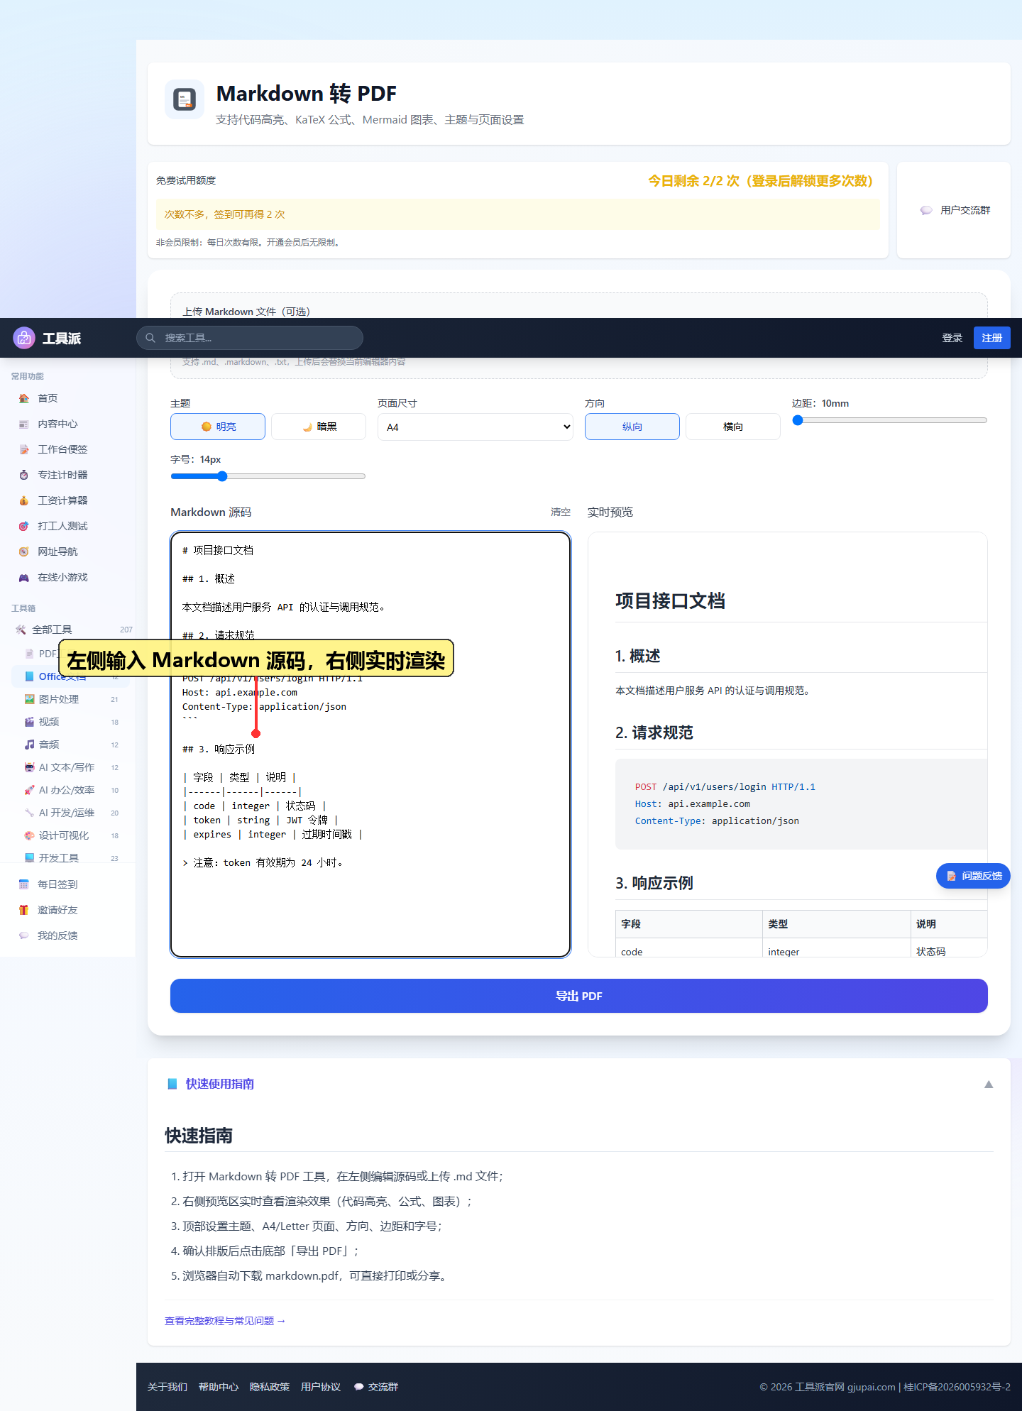Image resolution: width=1022 pixels, height=1411 pixels.
Task: Click the 工具派 logo icon
Action: click(24, 338)
